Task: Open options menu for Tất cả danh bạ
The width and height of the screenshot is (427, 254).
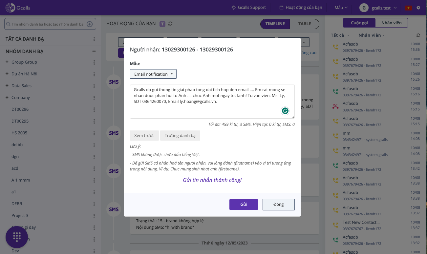Action: click(94, 39)
